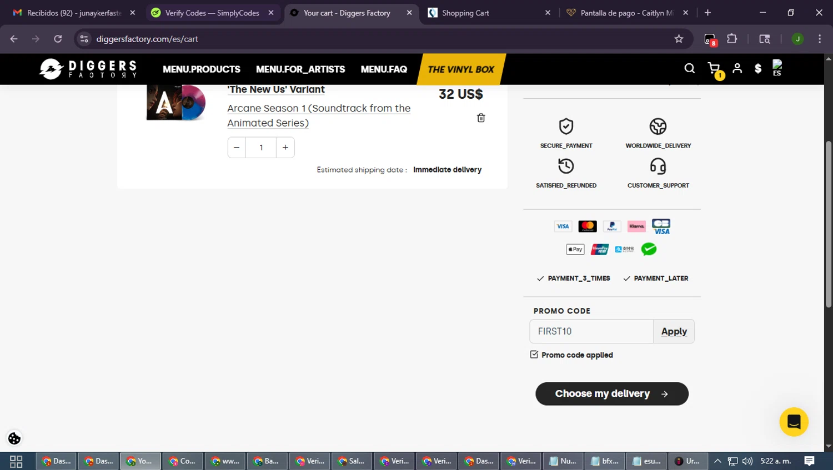The height and width of the screenshot is (470, 833).
Task: Click the Apple Pay payment logo
Action: point(575,249)
